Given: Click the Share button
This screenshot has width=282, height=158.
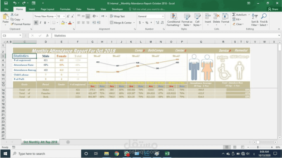Looking at the screenshot, I should pyautogui.click(x=273, y=9).
